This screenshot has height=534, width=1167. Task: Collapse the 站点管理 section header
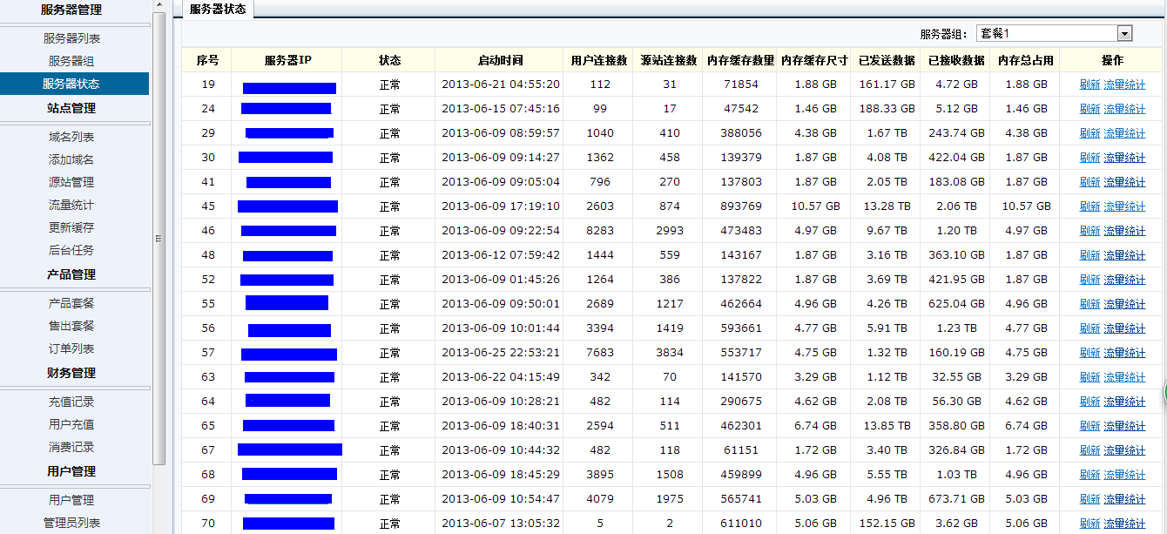coord(71,108)
